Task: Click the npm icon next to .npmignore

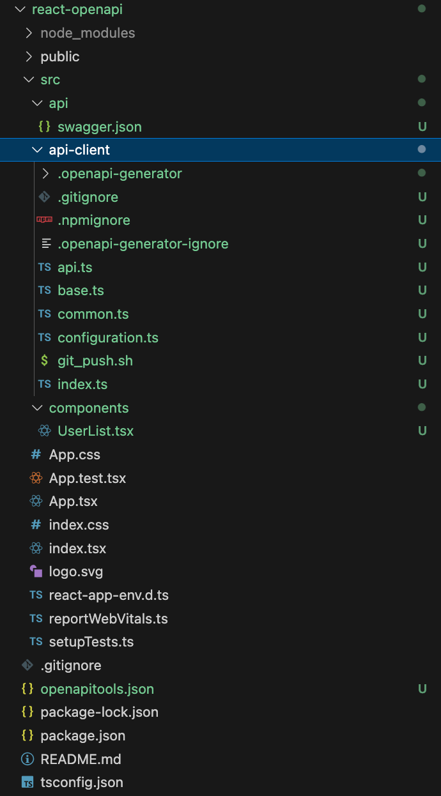Action: (44, 220)
